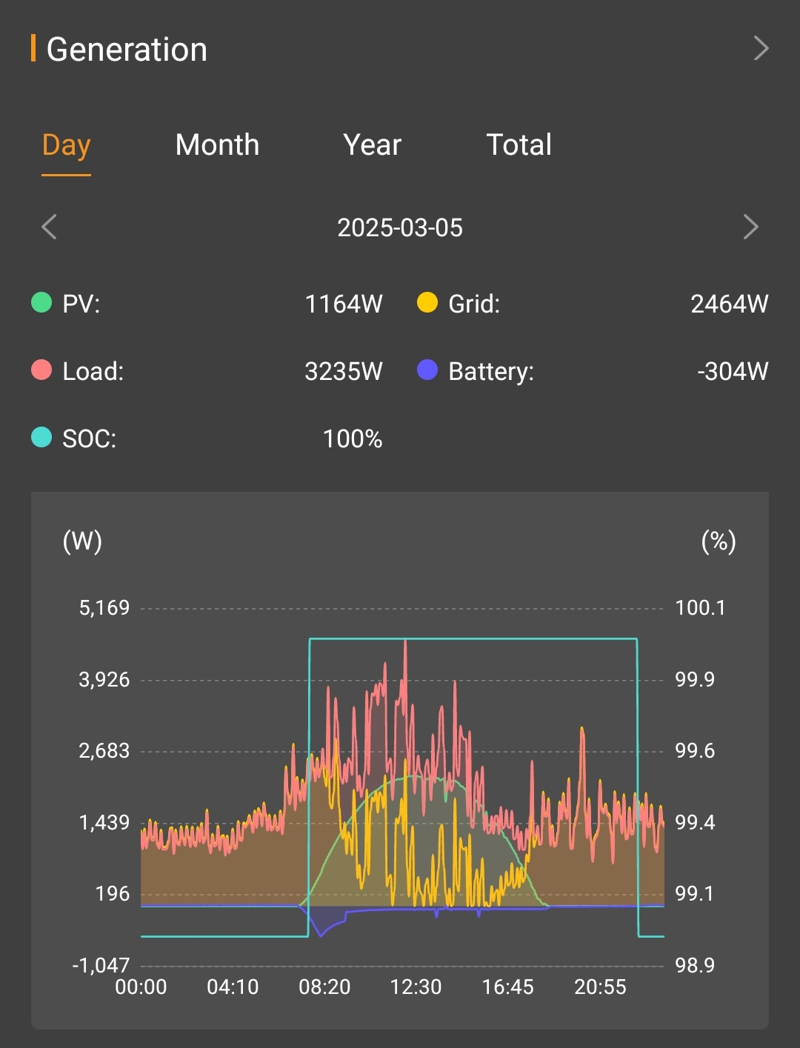Switch to the Total tab
Screen dimensions: 800x1048
[x=519, y=144]
